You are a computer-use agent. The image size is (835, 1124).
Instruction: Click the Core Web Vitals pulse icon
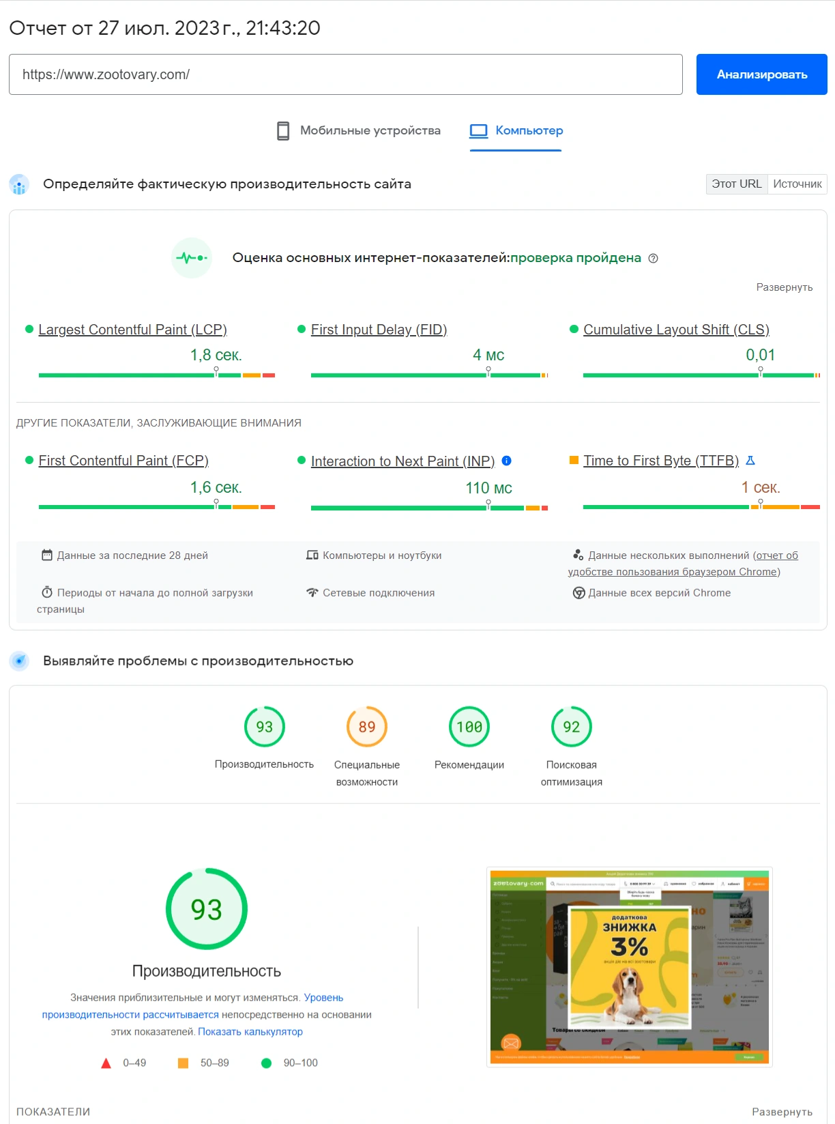(191, 258)
